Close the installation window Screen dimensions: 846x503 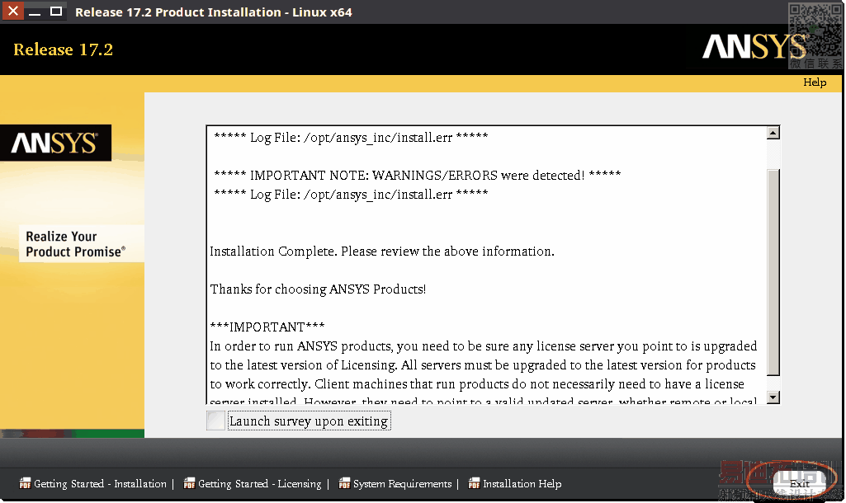click(x=13, y=11)
